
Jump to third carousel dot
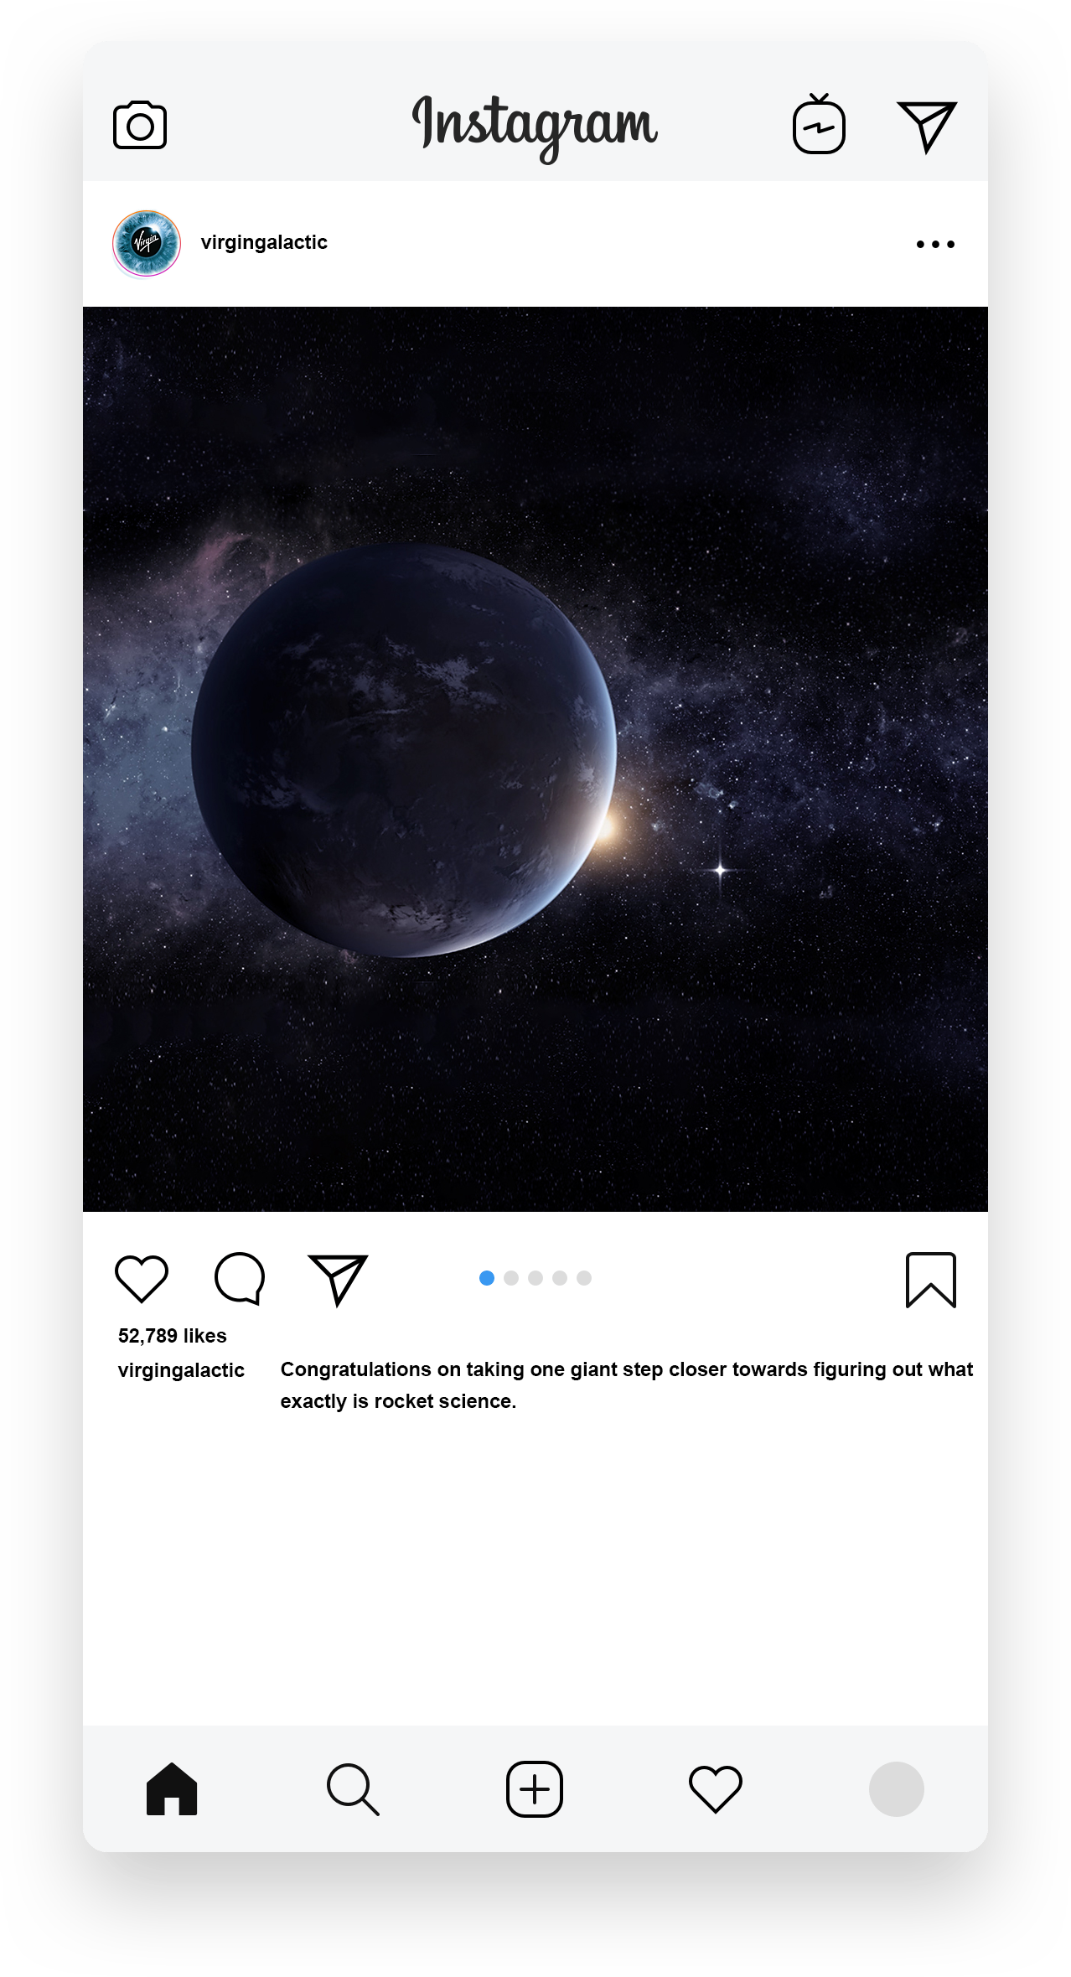(x=535, y=1278)
